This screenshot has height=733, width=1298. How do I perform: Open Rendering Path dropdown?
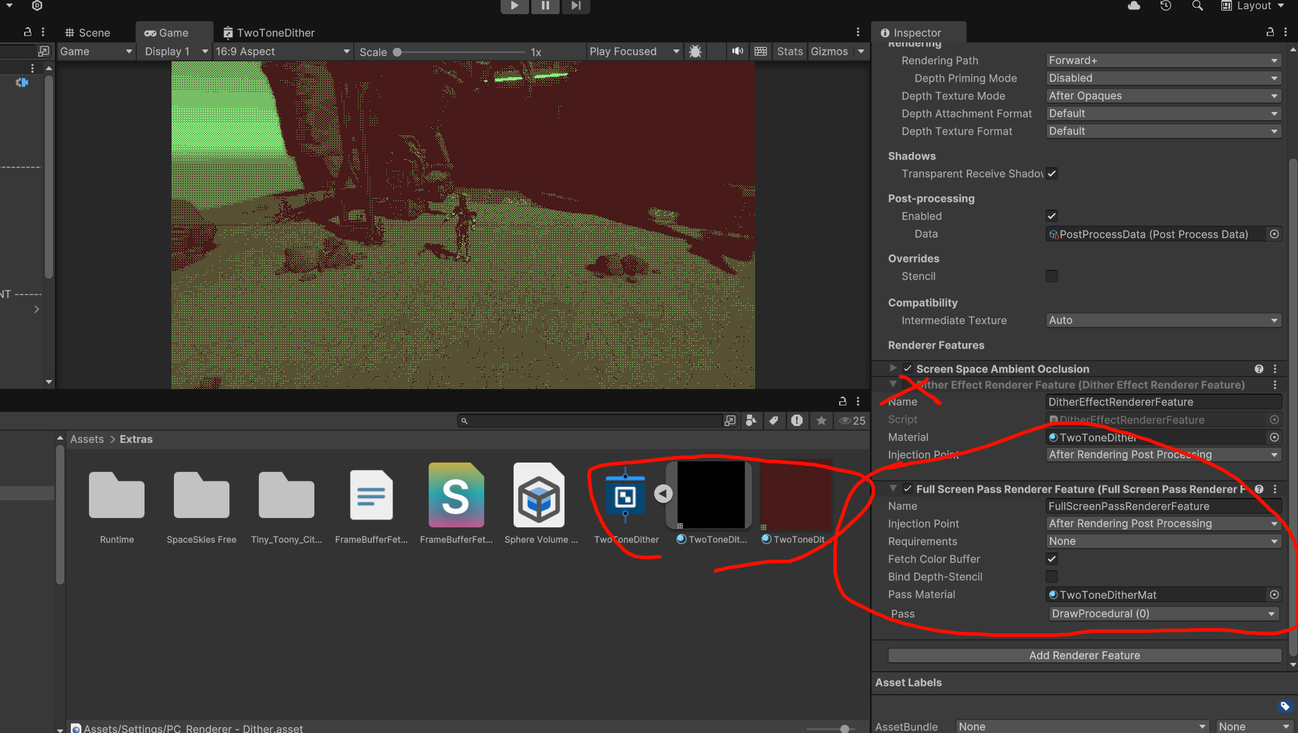1163,61
